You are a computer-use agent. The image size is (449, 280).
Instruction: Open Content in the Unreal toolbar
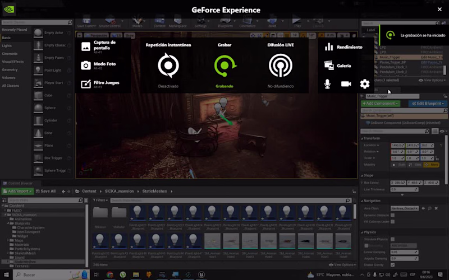pyautogui.click(x=159, y=22)
